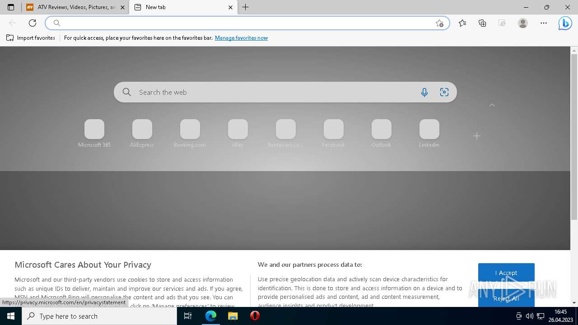The height and width of the screenshot is (325, 578).
Task: Click the Search the web box
Action: [x=285, y=92]
